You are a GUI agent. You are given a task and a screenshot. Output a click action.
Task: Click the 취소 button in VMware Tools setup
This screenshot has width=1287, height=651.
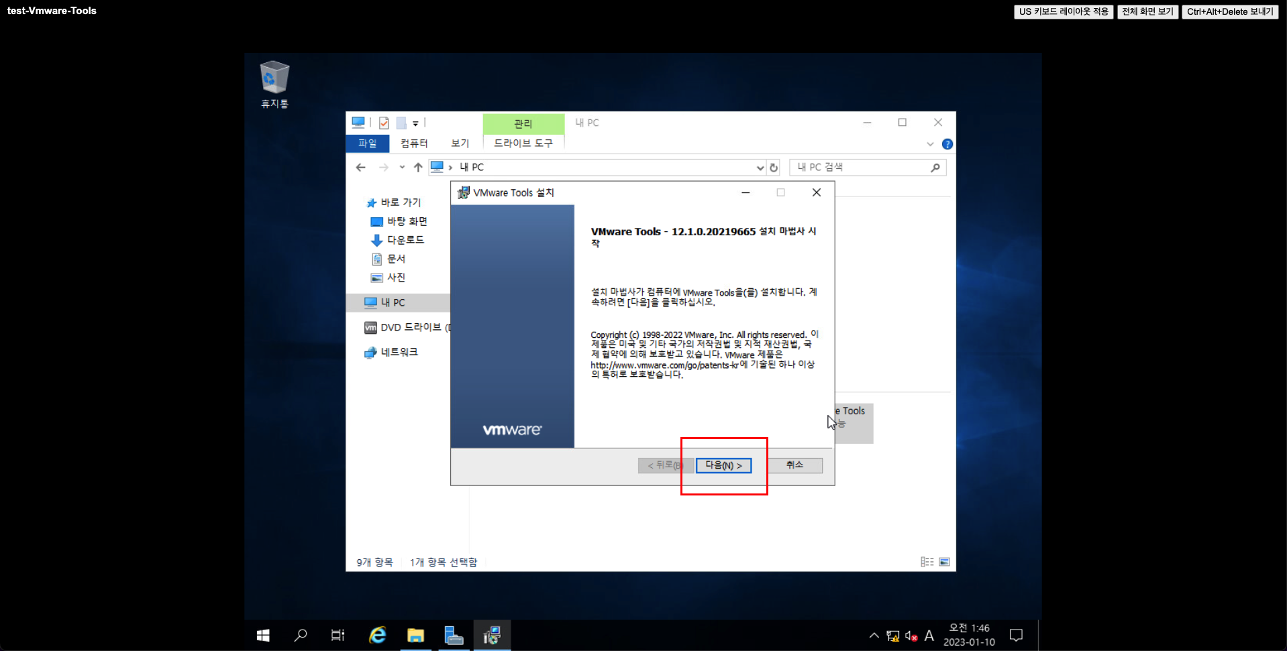click(794, 465)
